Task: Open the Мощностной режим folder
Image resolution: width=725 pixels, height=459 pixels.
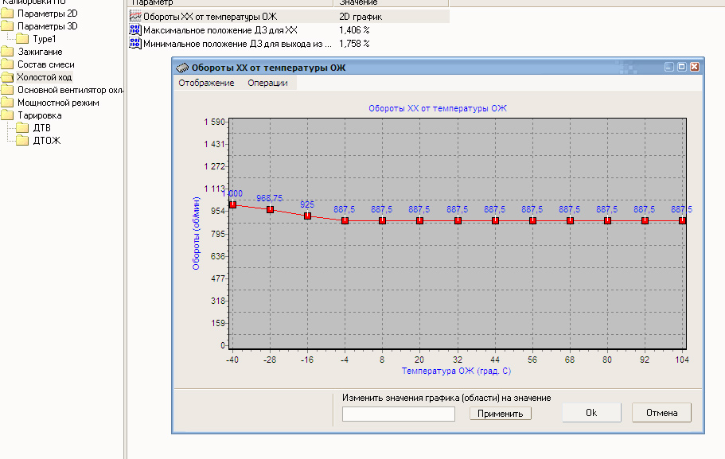Action: click(57, 103)
